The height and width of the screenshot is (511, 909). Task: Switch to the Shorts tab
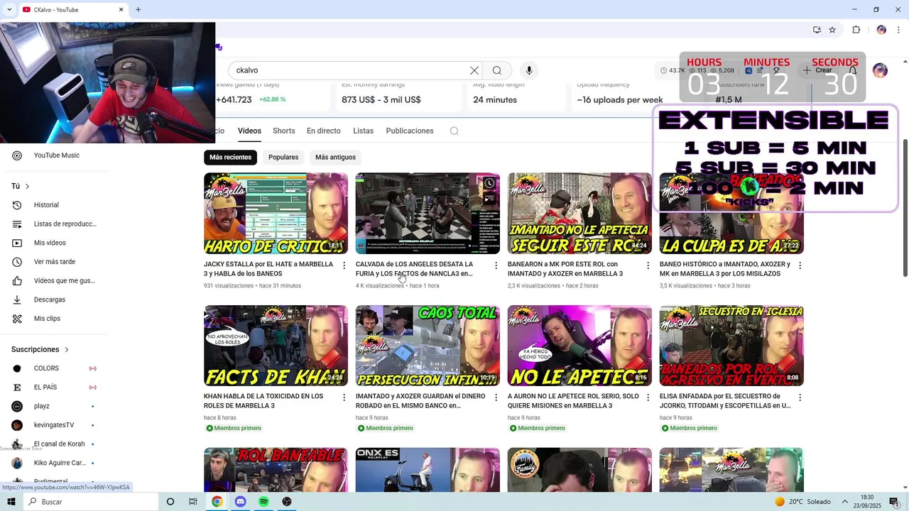pos(284,131)
